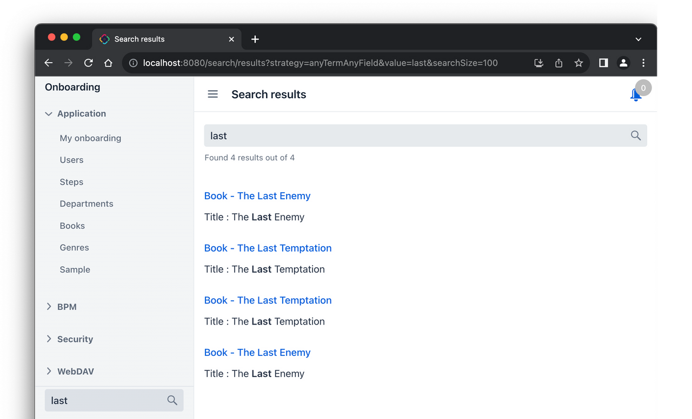
Task: Bookmark this page with the star icon
Action: click(578, 63)
